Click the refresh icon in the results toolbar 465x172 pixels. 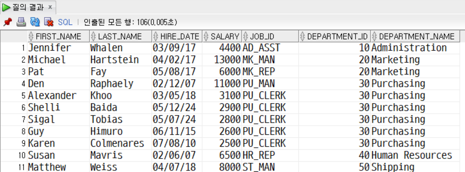click(35, 22)
